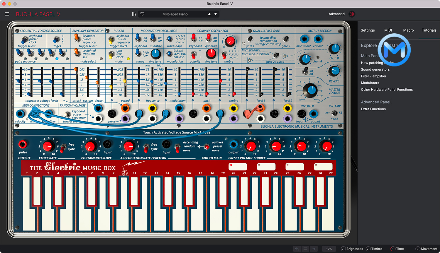The width and height of the screenshot is (440, 253).
Task: Click Advanced in the top bar
Action: [x=336, y=14]
